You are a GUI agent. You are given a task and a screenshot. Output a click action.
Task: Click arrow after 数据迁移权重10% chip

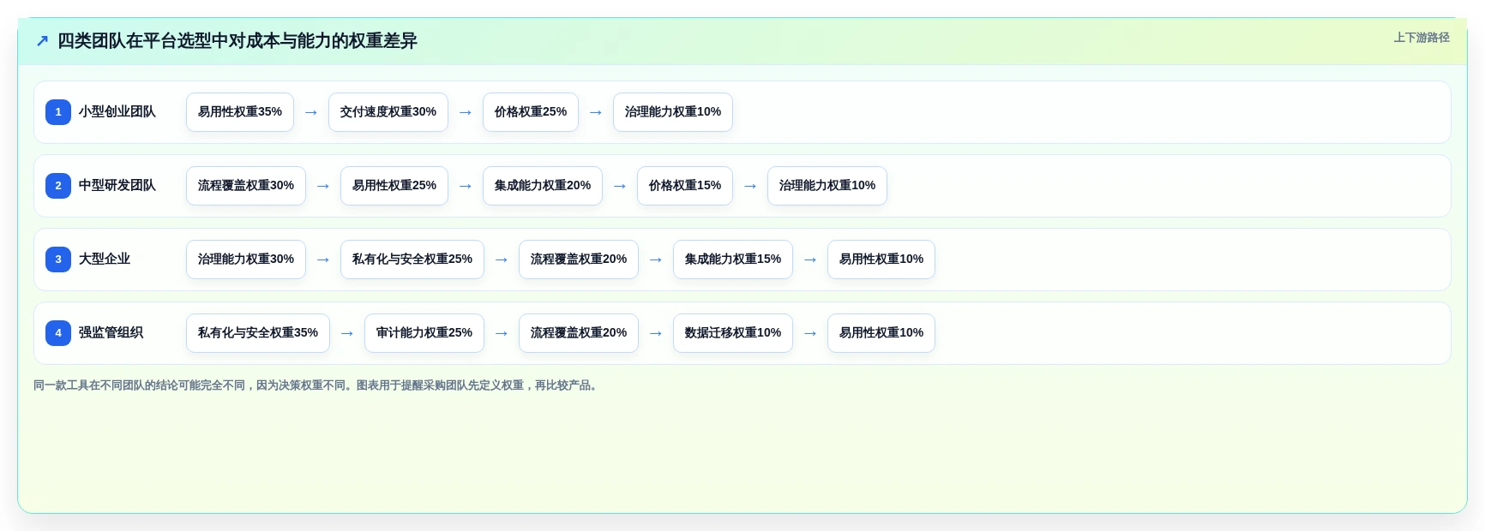(810, 333)
